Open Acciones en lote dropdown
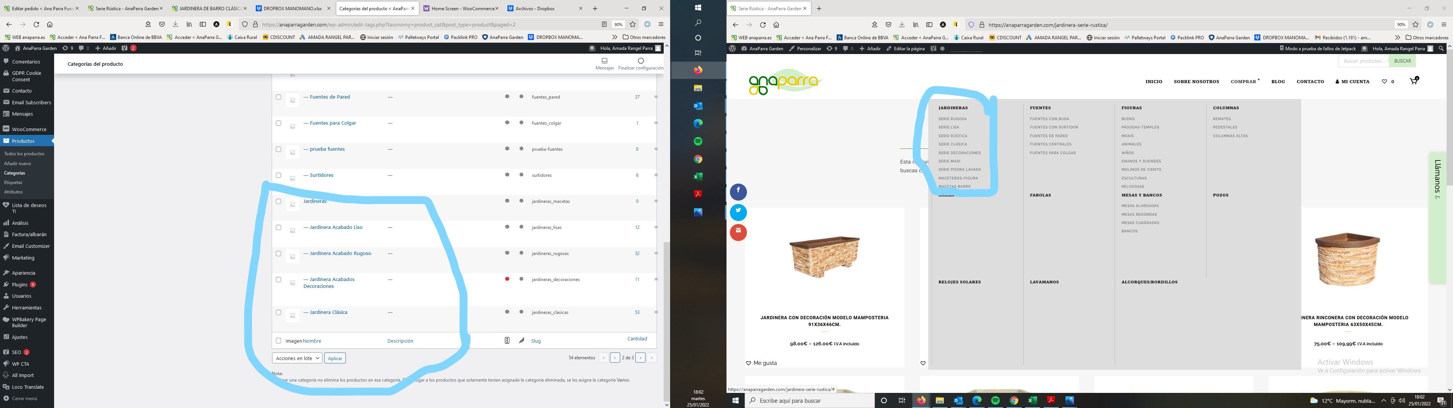 [297, 358]
